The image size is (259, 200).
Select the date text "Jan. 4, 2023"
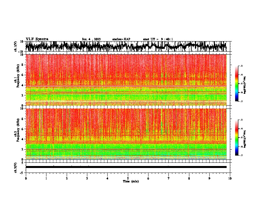point(91,39)
